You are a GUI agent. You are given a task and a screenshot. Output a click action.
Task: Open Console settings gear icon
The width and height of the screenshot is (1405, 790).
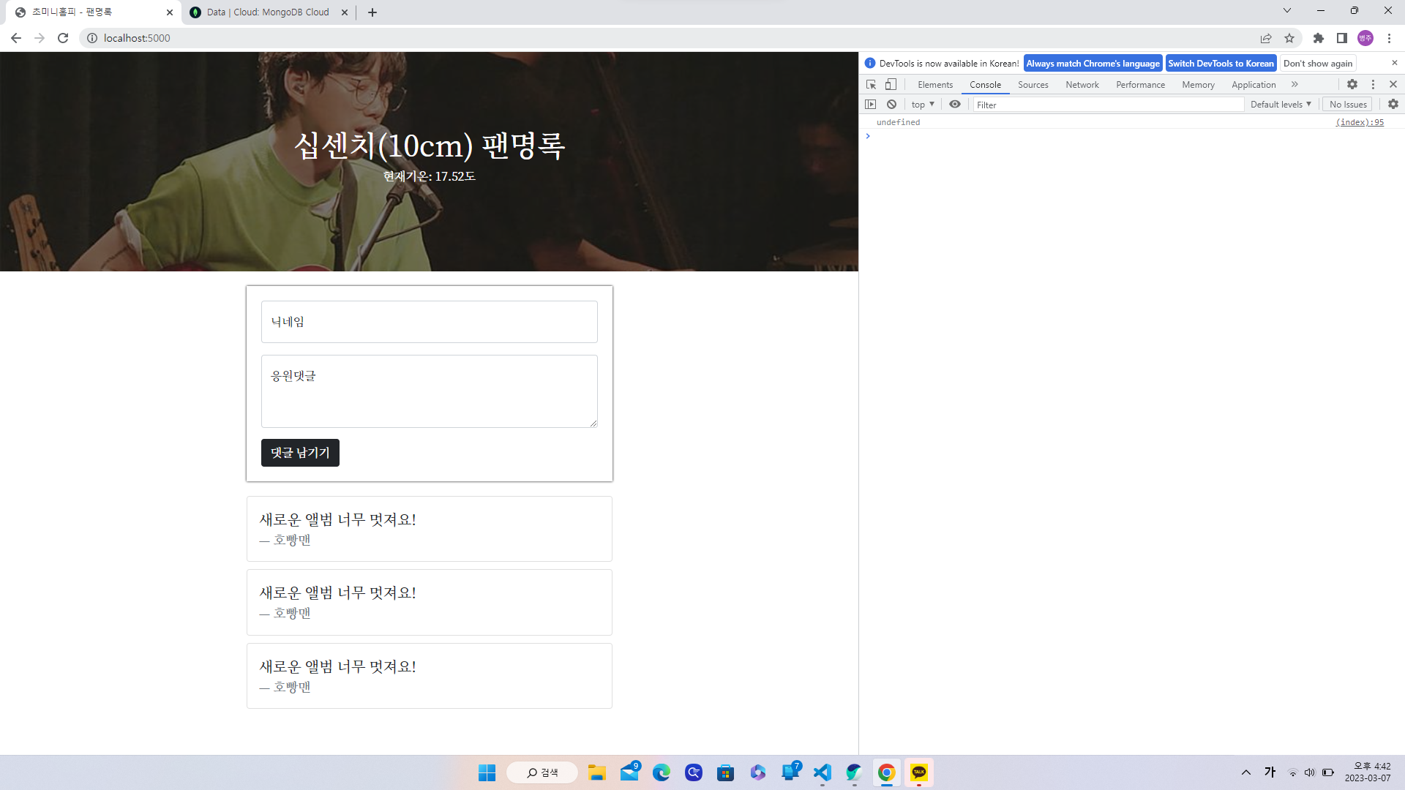(1393, 105)
